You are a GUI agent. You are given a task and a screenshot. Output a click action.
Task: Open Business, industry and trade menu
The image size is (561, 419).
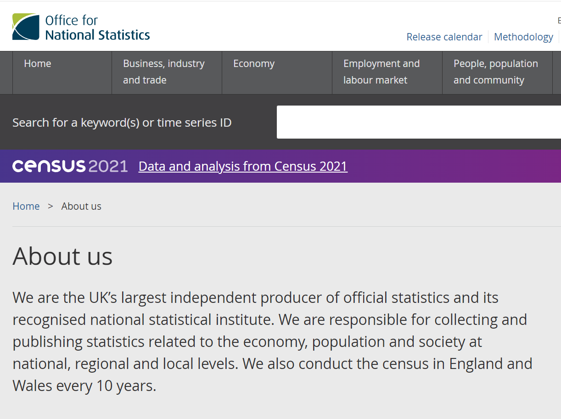point(167,73)
